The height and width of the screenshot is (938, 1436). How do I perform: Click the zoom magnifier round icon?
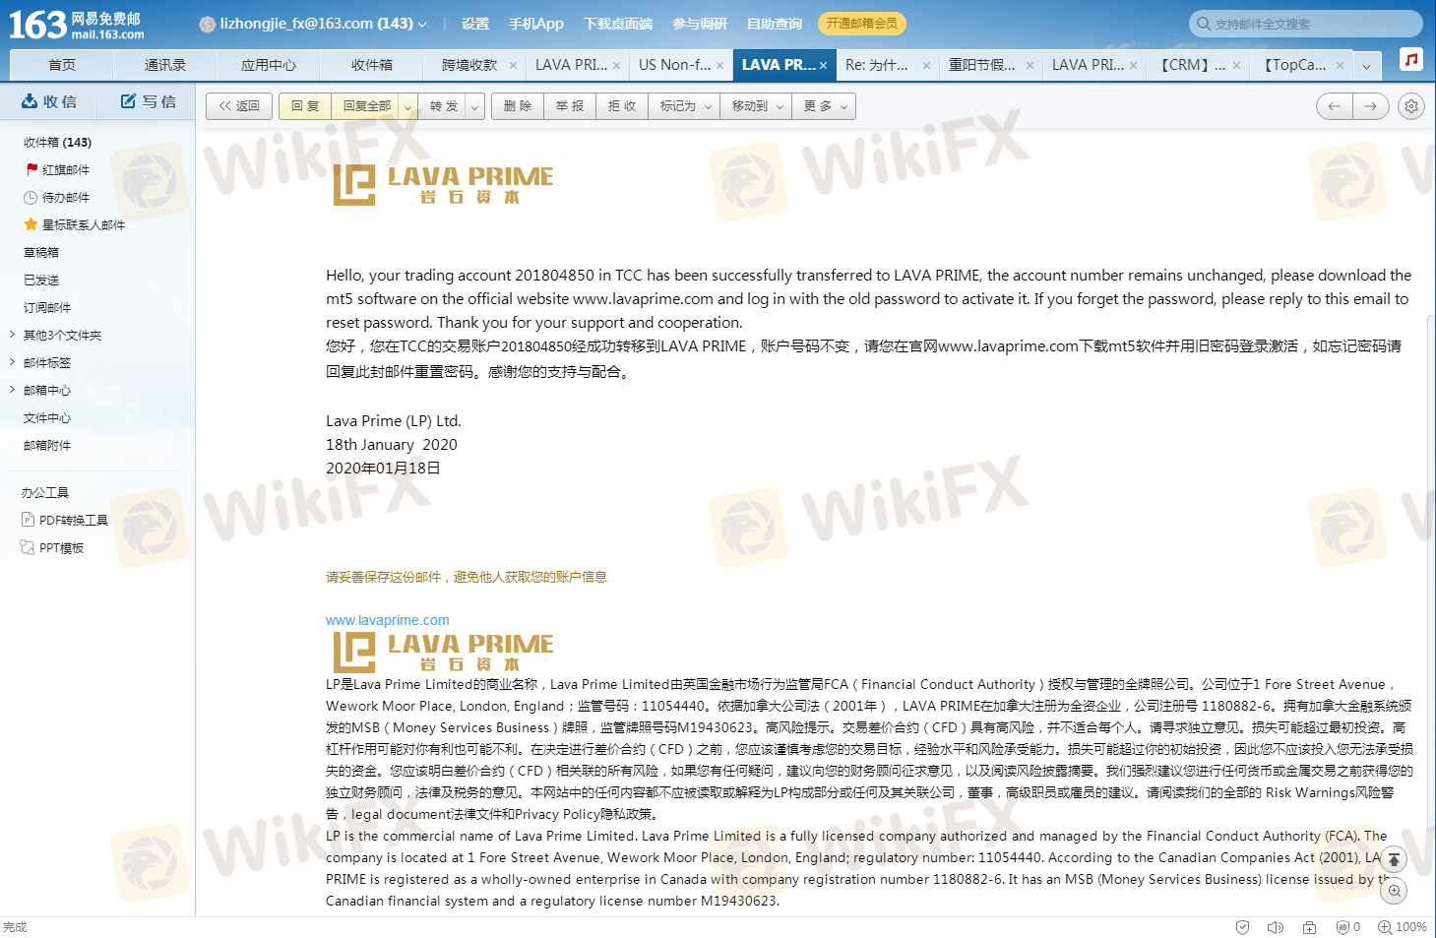1394,891
